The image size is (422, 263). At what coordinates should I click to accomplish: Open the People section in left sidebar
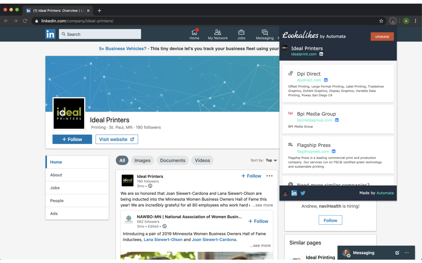[77, 201]
